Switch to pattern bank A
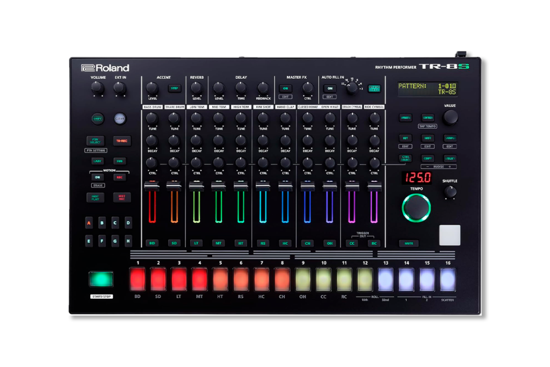550x367 pixels. click(x=89, y=222)
